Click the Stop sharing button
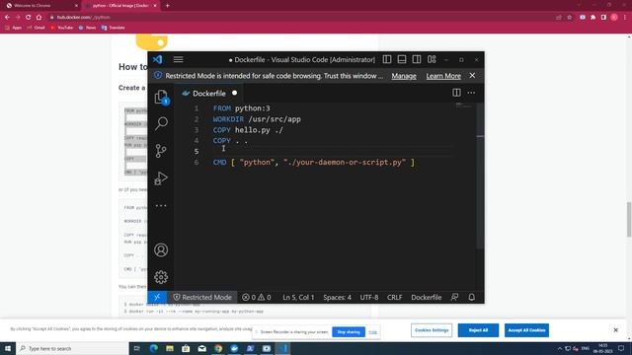This screenshot has width=632, height=355. [x=349, y=332]
